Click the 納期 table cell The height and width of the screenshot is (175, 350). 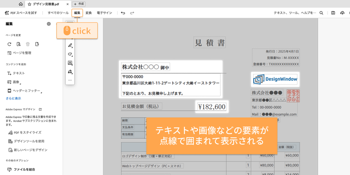[133, 120]
